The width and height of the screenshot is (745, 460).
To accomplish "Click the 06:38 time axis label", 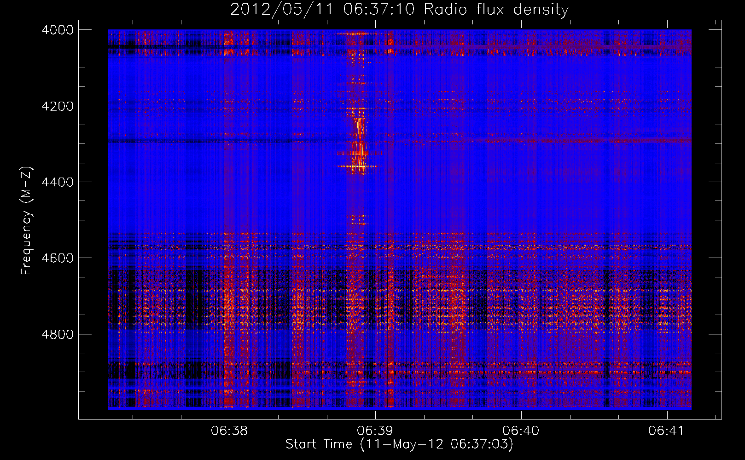I will 229,431.
